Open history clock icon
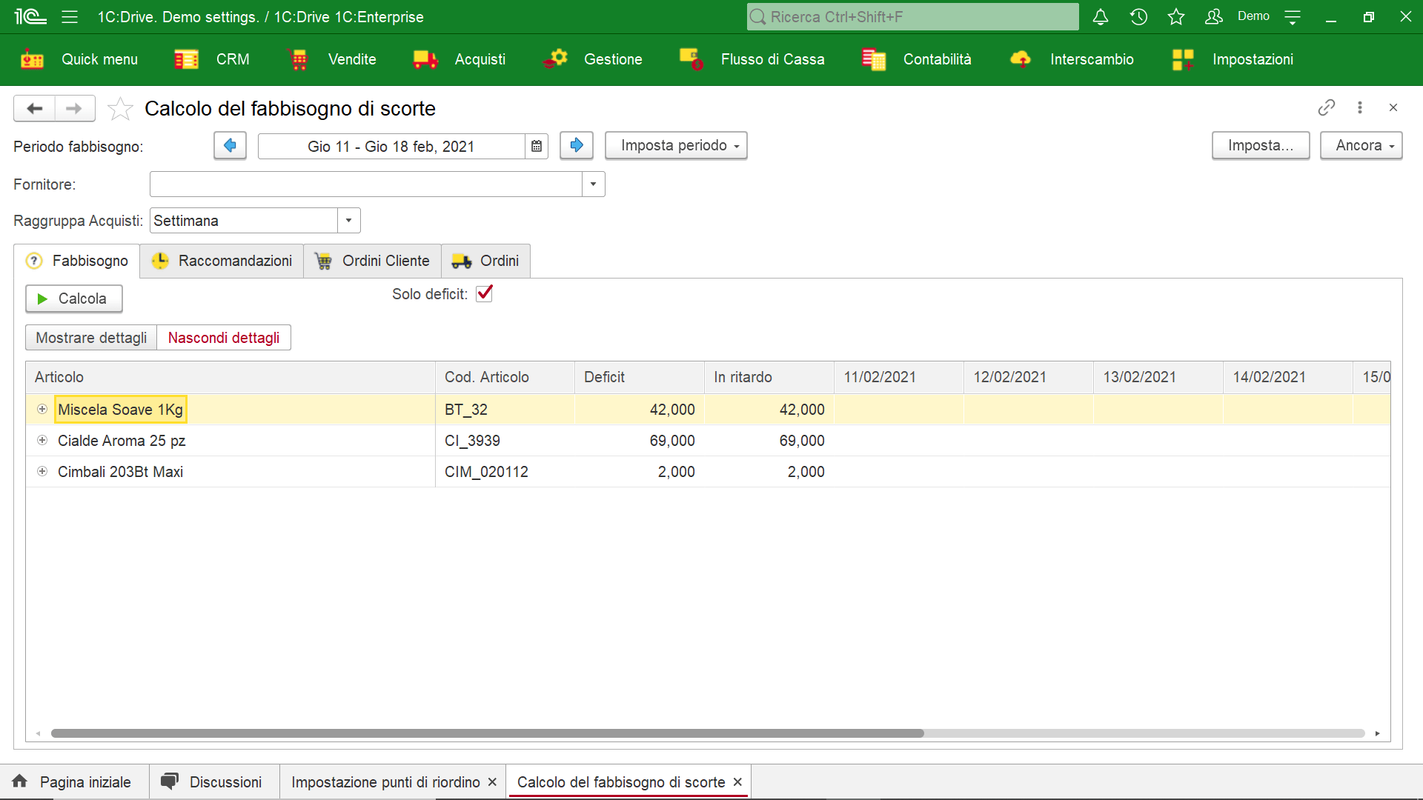Image resolution: width=1423 pixels, height=800 pixels. (1138, 16)
